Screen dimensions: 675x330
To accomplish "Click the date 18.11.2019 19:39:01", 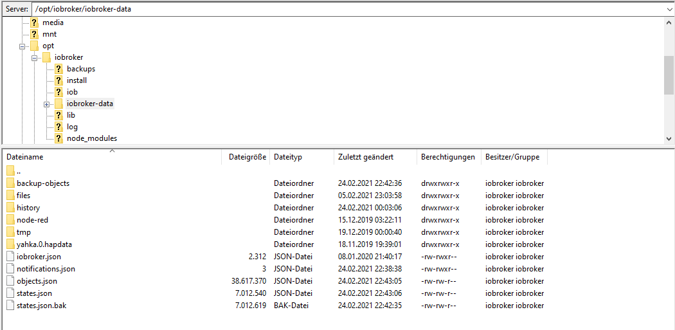I will coord(370,244).
